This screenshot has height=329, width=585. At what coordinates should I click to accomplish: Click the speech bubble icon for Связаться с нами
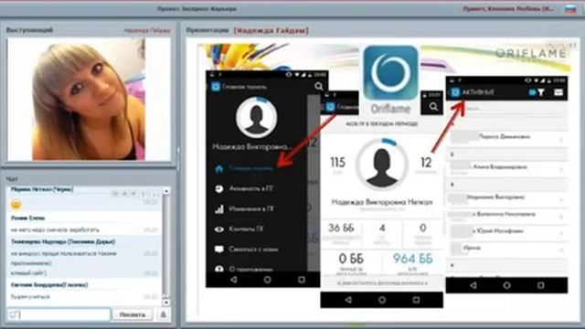pos(219,249)
